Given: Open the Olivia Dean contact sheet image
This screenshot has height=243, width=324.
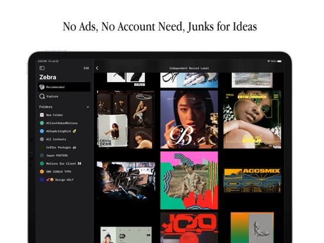Looking at the screenshot, I should click(x=126, y=119).
